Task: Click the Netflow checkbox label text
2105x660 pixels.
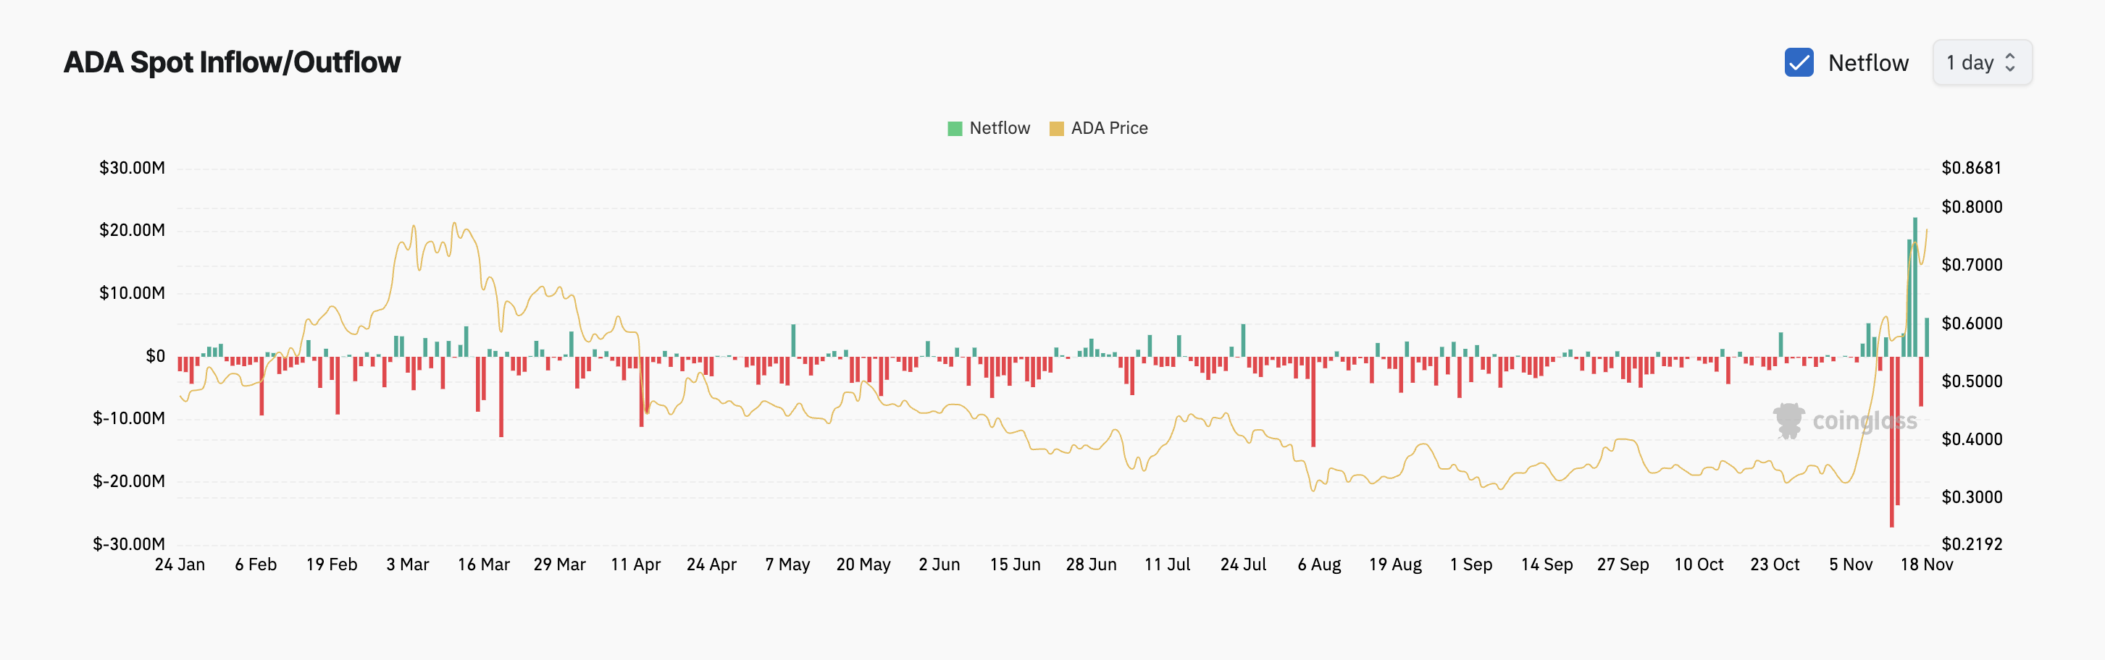Action: (1867, 63)
